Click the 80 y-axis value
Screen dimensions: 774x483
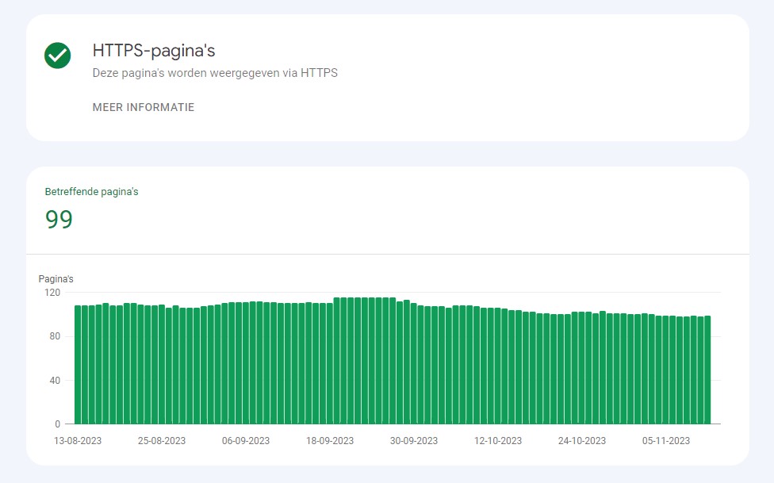coord(55,336)
